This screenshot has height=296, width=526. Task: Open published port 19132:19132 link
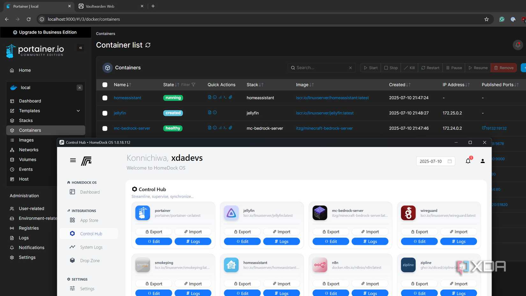pyautogui.click(x=494, y=128)
